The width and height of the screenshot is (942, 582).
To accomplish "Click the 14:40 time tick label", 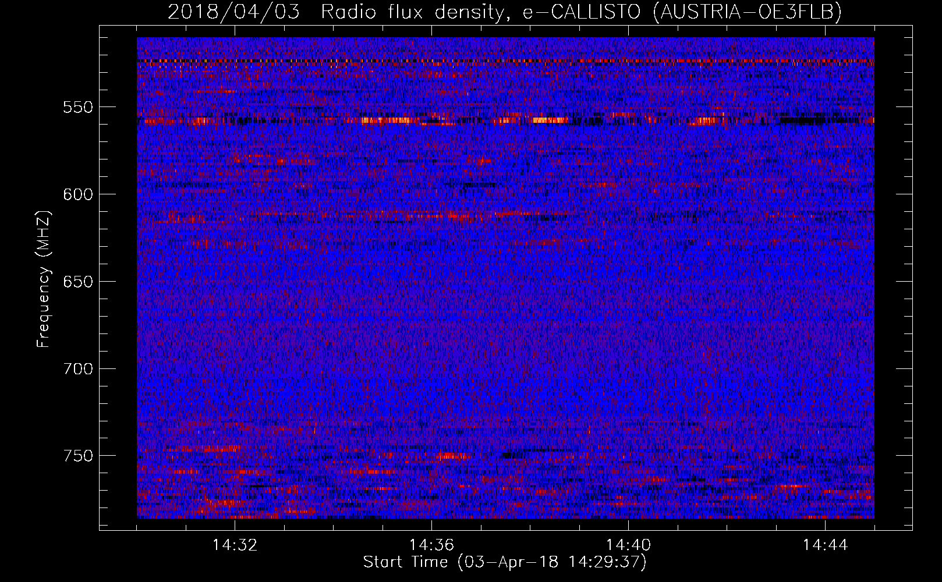I will coord(628,545).
